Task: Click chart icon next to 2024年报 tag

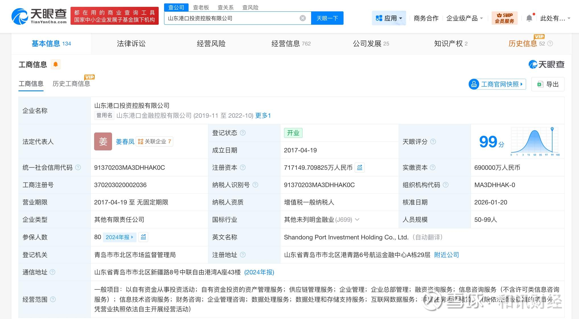Action: [x=143, y=237]
